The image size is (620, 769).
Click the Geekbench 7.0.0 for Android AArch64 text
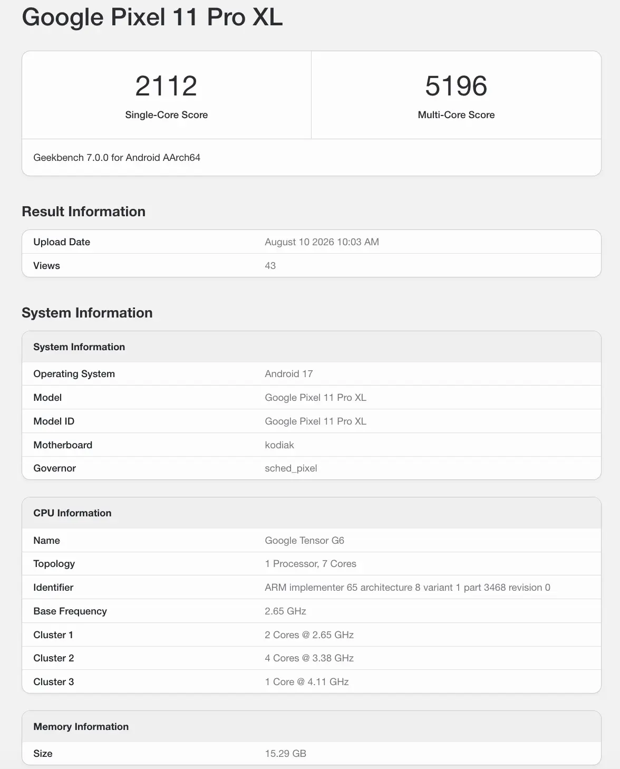coord(117,158)
